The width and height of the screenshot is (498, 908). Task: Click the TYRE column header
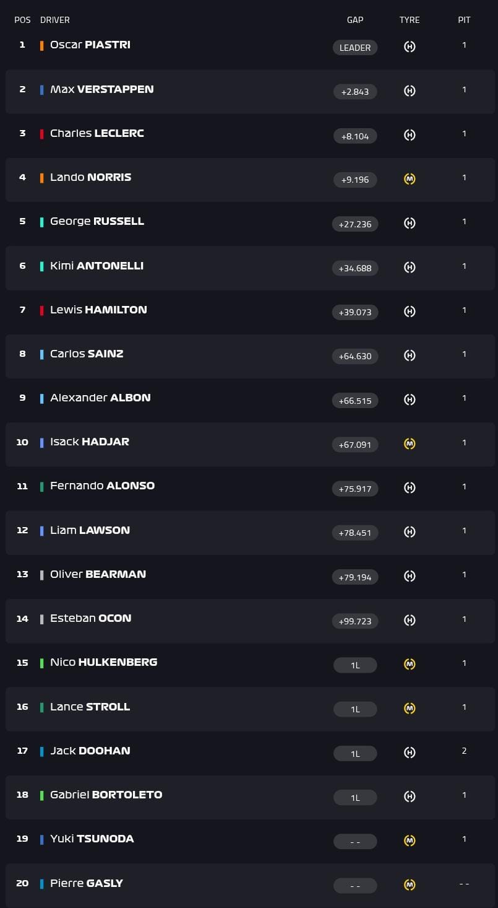pos(410,20)
